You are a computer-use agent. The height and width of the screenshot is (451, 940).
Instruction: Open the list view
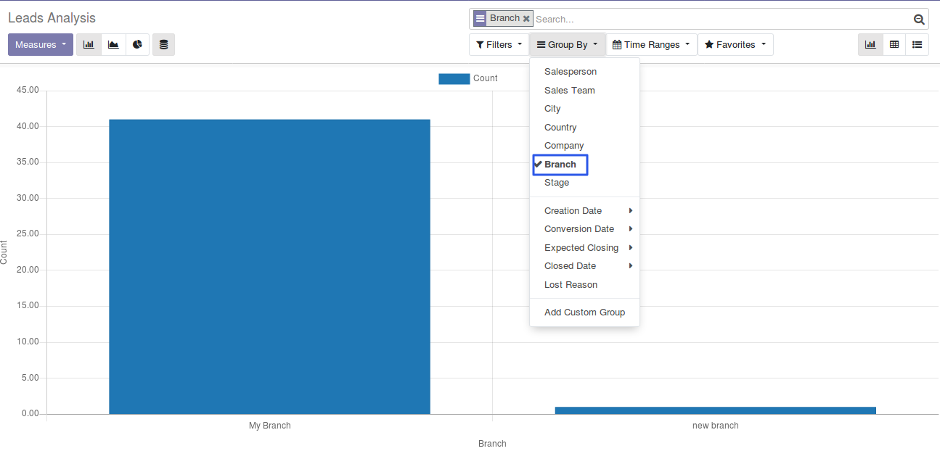[x=917, y=45]
